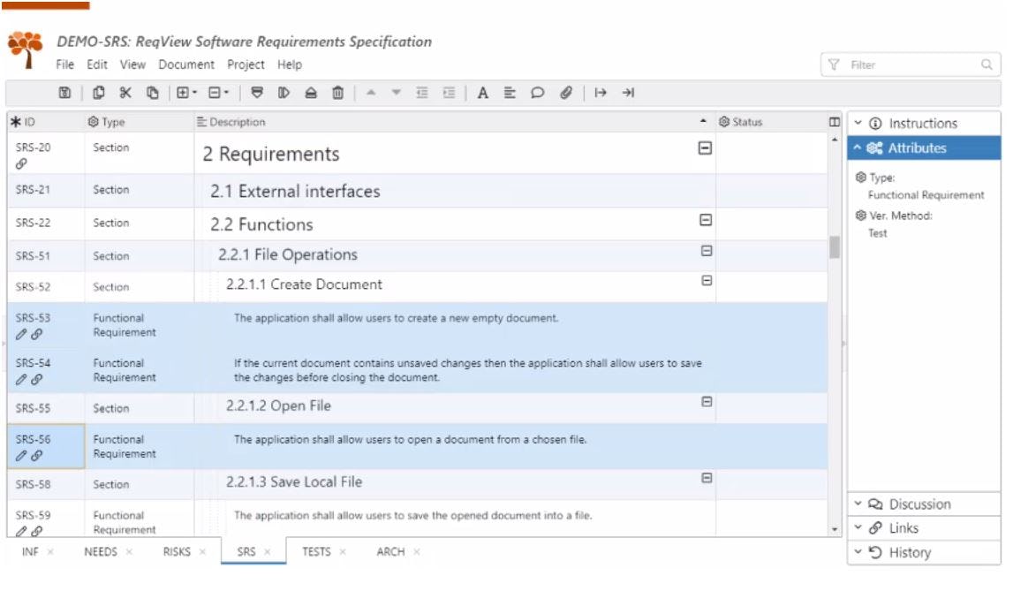The width and height of the screenshot is (1013, 591).
Task: Collapse the 2 Requirements section
Action: (x=706, y=149)
